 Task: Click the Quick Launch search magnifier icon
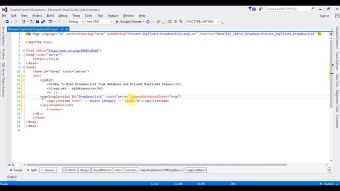pos(313,9)
